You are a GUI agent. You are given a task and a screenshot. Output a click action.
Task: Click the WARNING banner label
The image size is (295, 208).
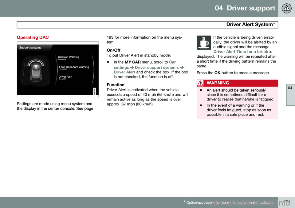click(218, 83)
